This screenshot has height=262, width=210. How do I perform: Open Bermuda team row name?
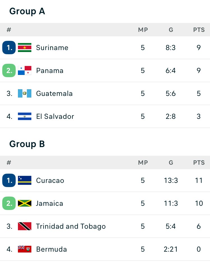(52, 249)
